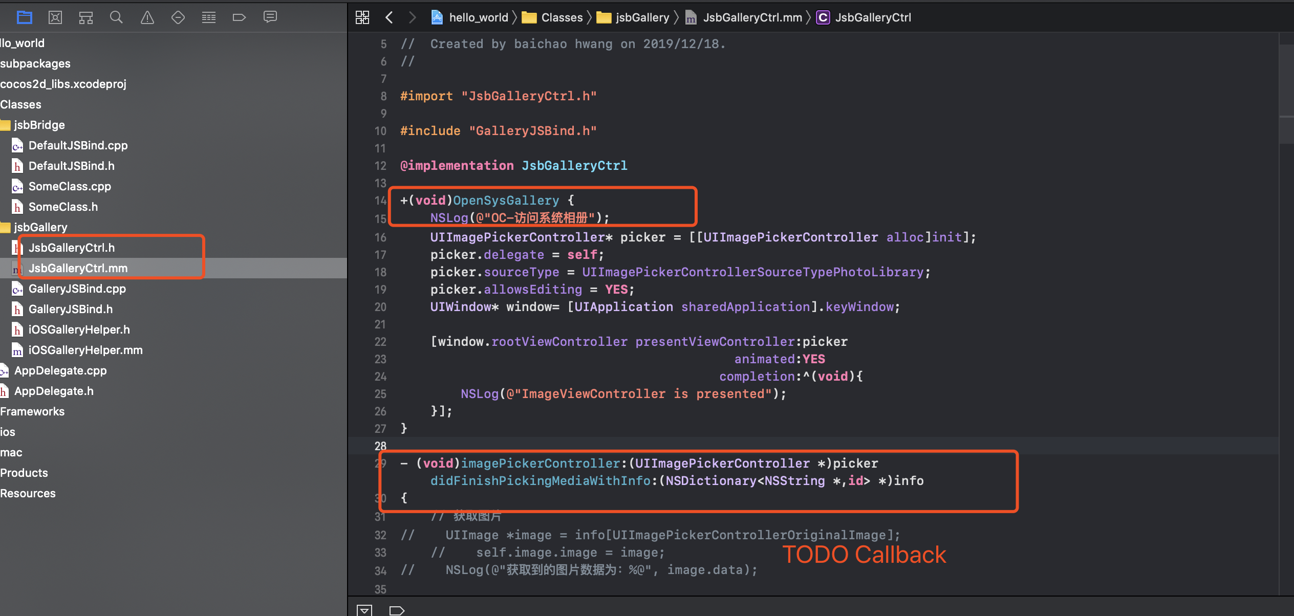Toggle the debug area hide button
Viewport: 1294px width, 616px height.
[364, 610]
